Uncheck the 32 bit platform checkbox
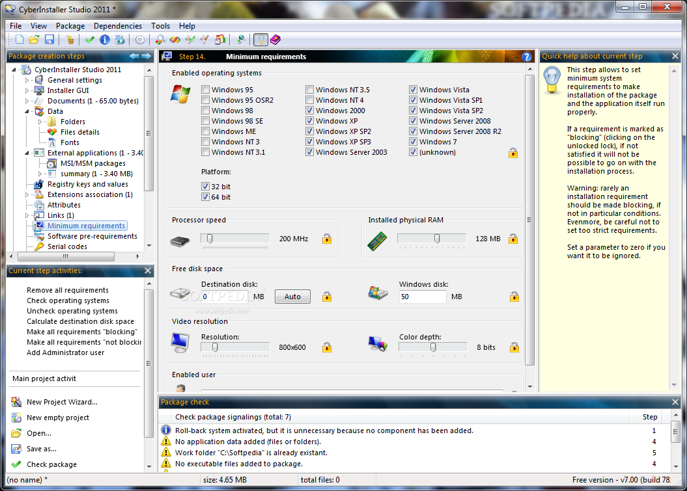The image size is (687, 491). [x=205, y=187]
